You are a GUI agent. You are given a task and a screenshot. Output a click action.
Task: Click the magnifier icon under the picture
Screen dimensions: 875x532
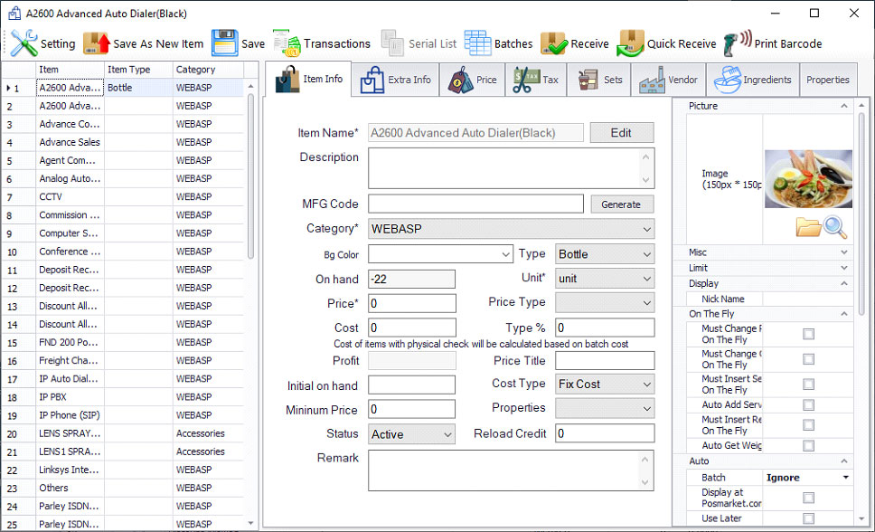(835, 227)
